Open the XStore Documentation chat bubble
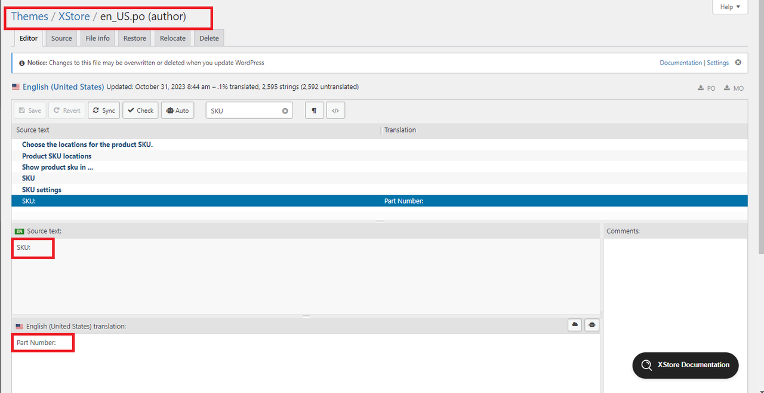 click(x=685, y=365)
